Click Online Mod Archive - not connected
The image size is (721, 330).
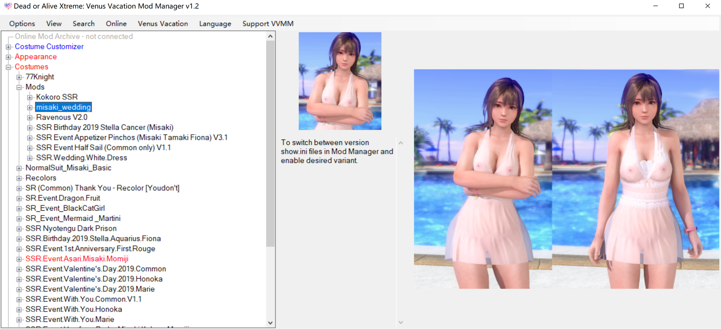(x=74, y=36)
